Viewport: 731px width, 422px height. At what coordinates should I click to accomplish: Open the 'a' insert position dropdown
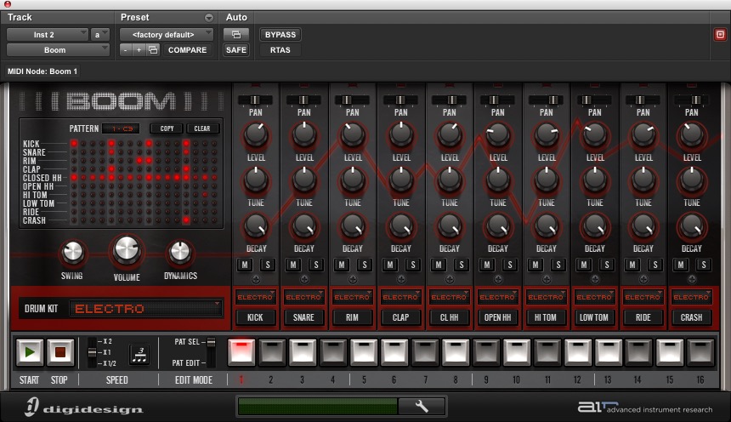click(99, 35)
